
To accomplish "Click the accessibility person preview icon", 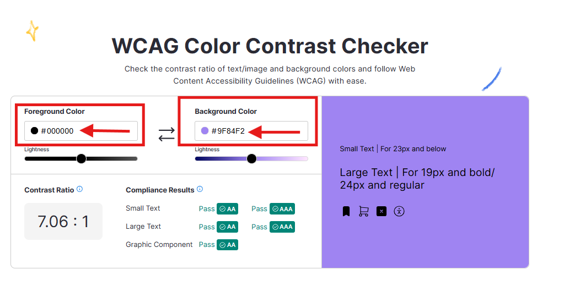I will (x=399, y=211).
